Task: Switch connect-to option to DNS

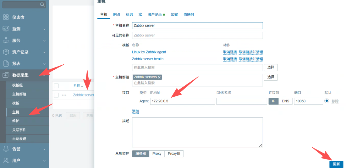Action: [286, 101]
